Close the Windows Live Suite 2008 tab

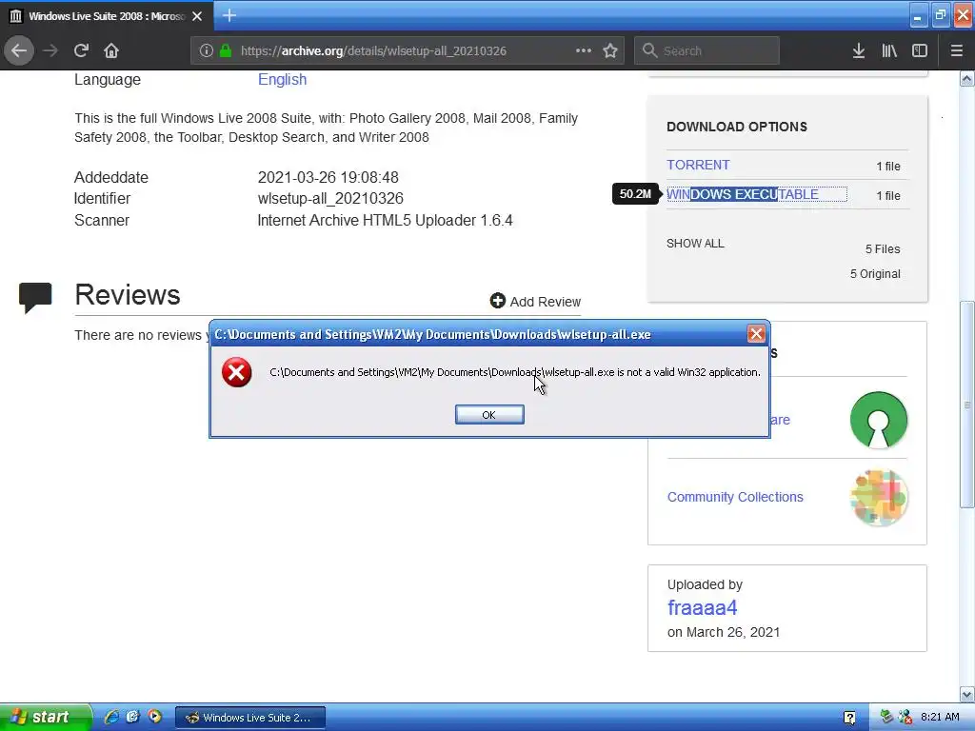(x=197, y=16)
